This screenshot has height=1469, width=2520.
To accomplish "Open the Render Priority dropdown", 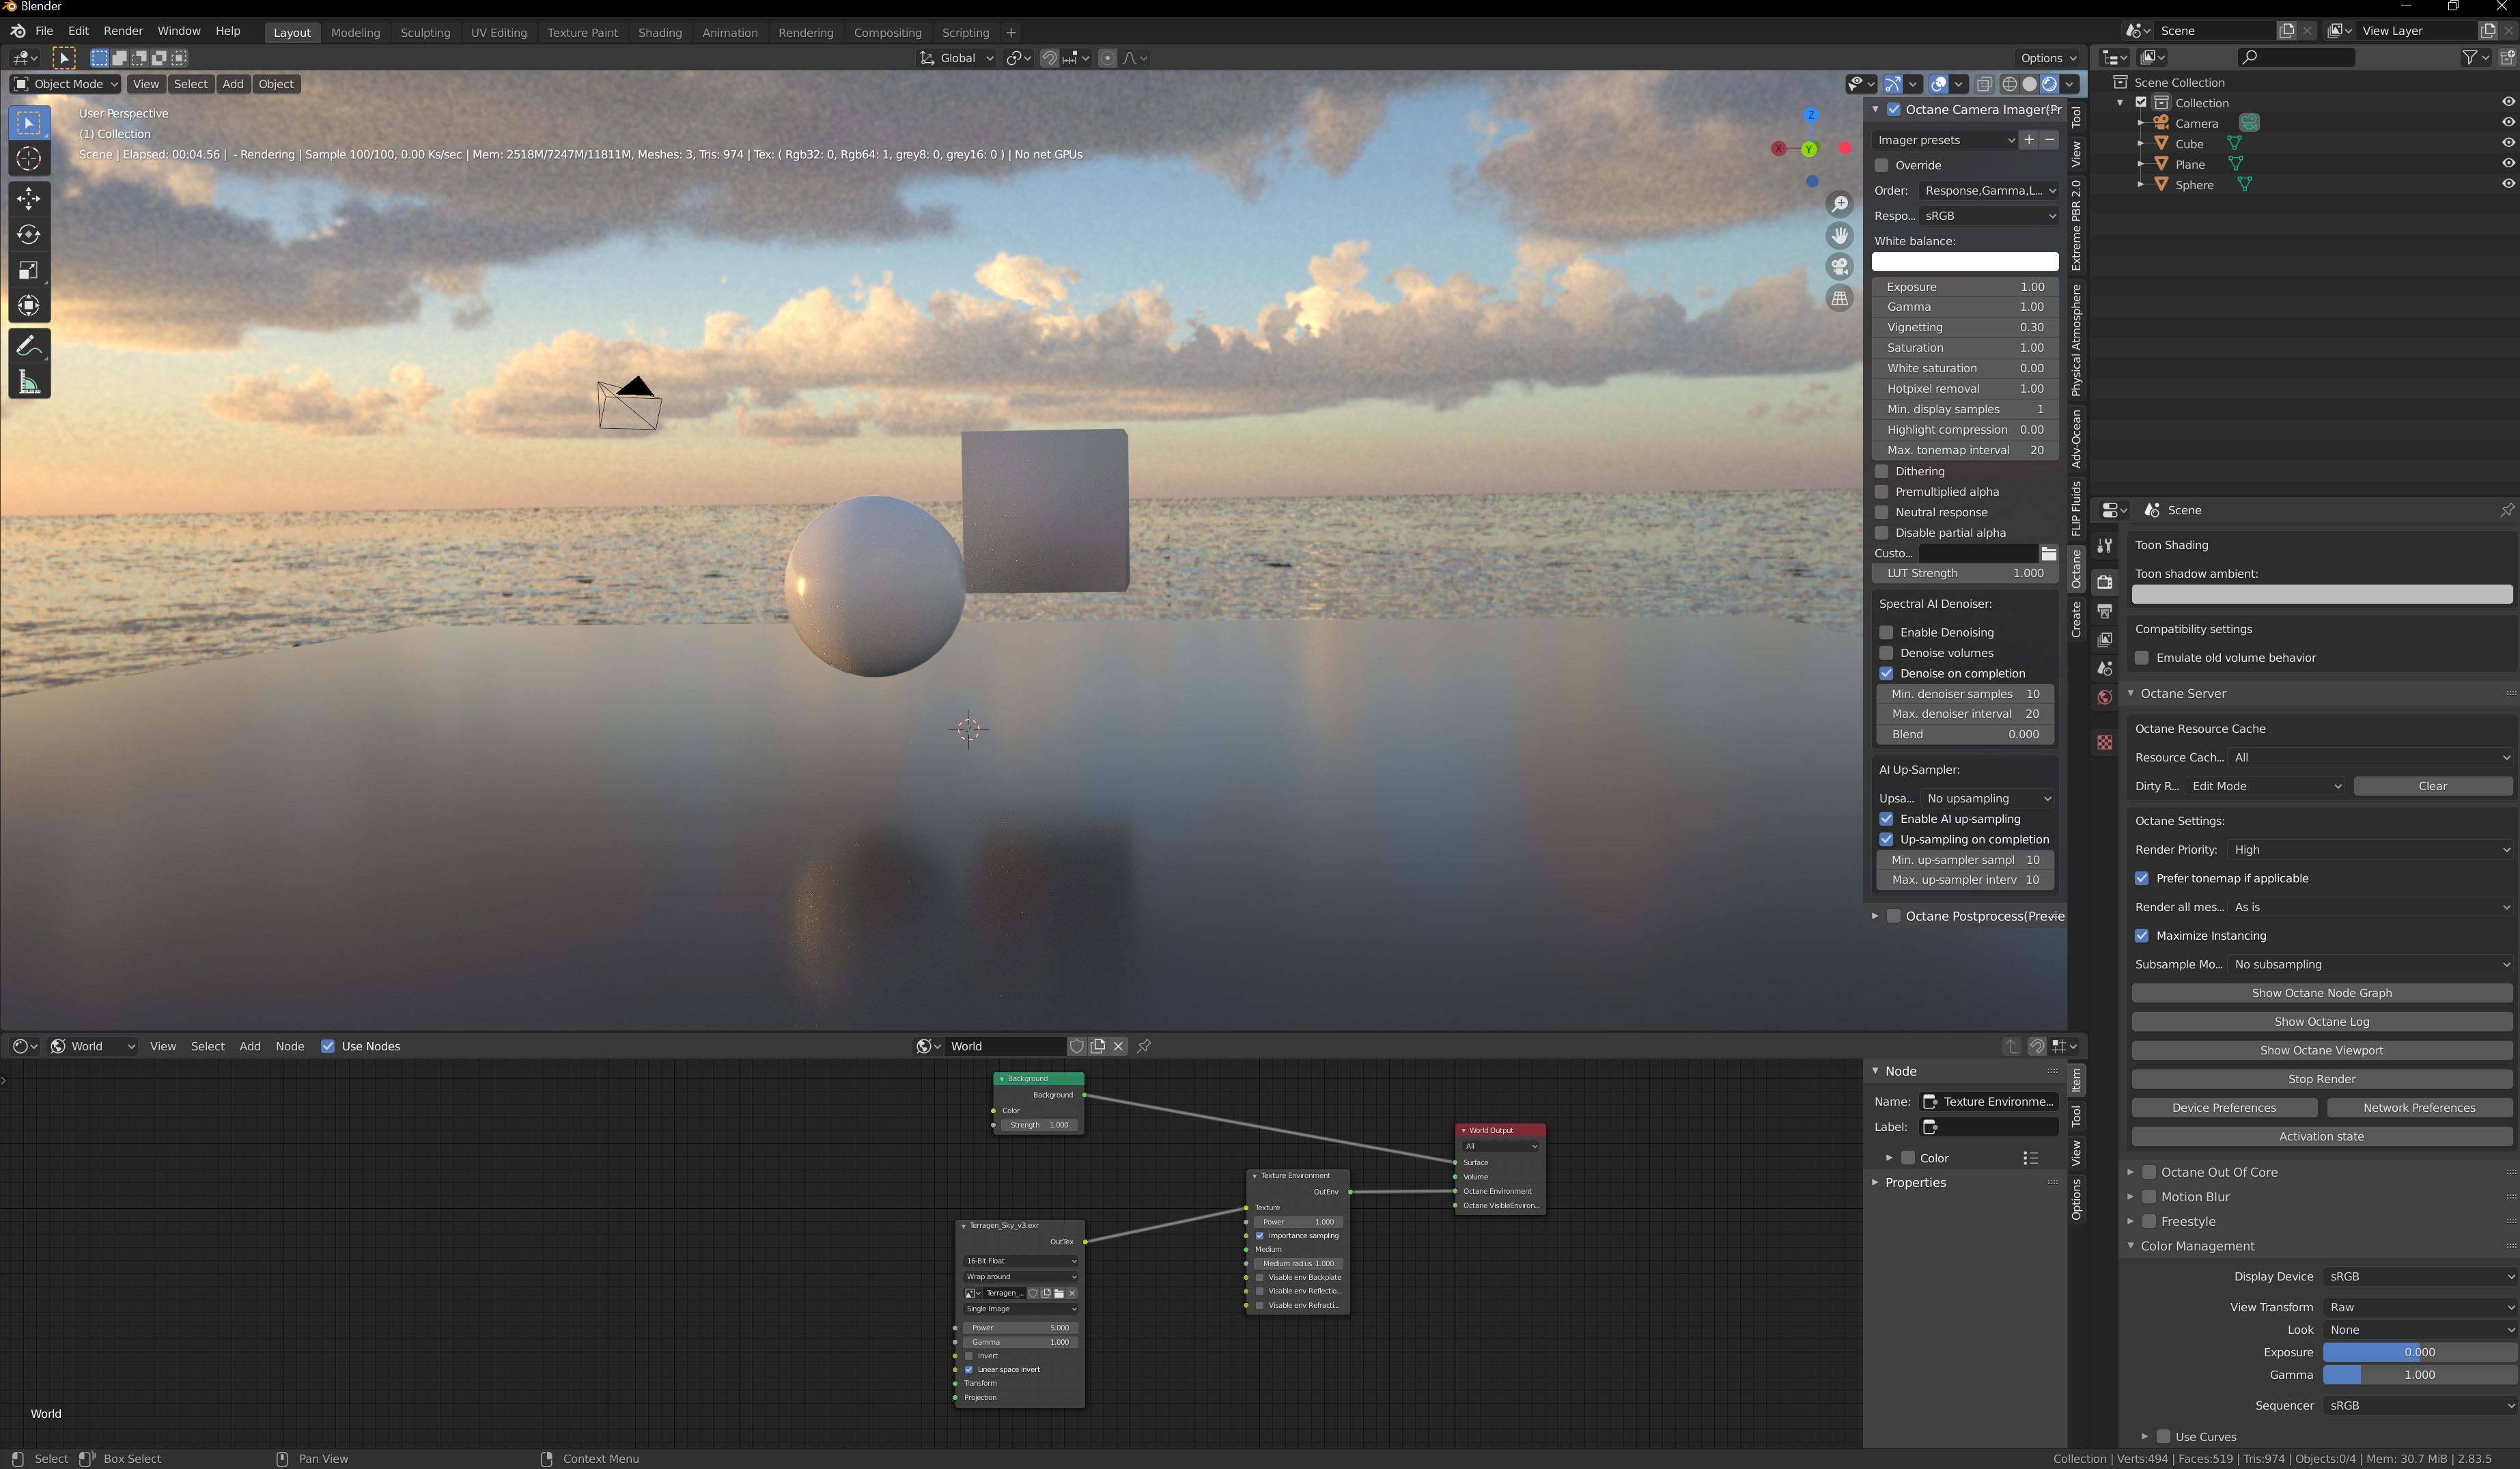I will (x=2370, y=849).
